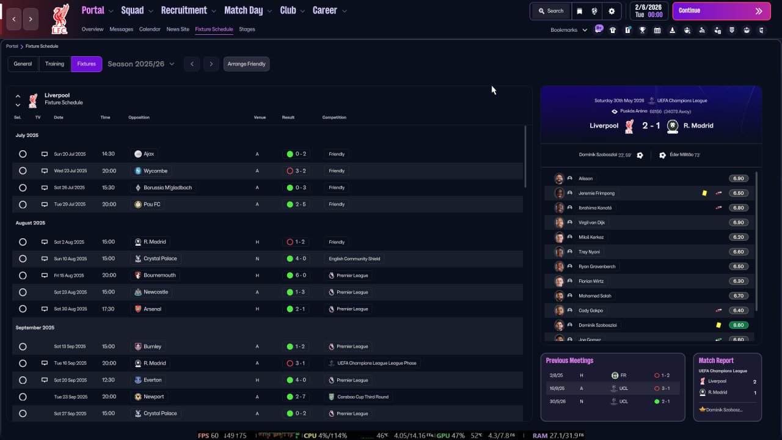Click the TV icon in the Ajax row

click(45, 154)
